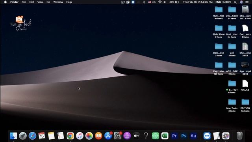The height and width of the screenshot is (142, 252).
Task: Open TeamViewer in the Dock
Action: [x=207, y=136]
